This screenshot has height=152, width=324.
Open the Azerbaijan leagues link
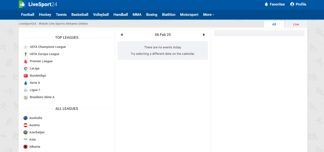tap(37, 132)
